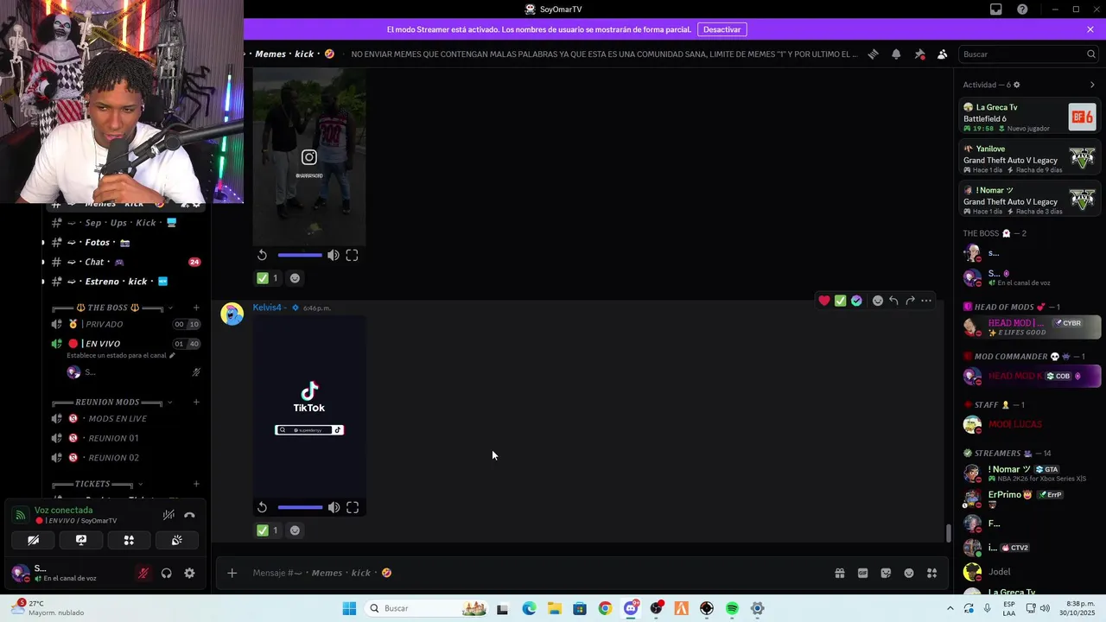The width and height of the screenshot is (1106, 622).
Task: Collapse THE BOSS category
Action: (108, 308)
